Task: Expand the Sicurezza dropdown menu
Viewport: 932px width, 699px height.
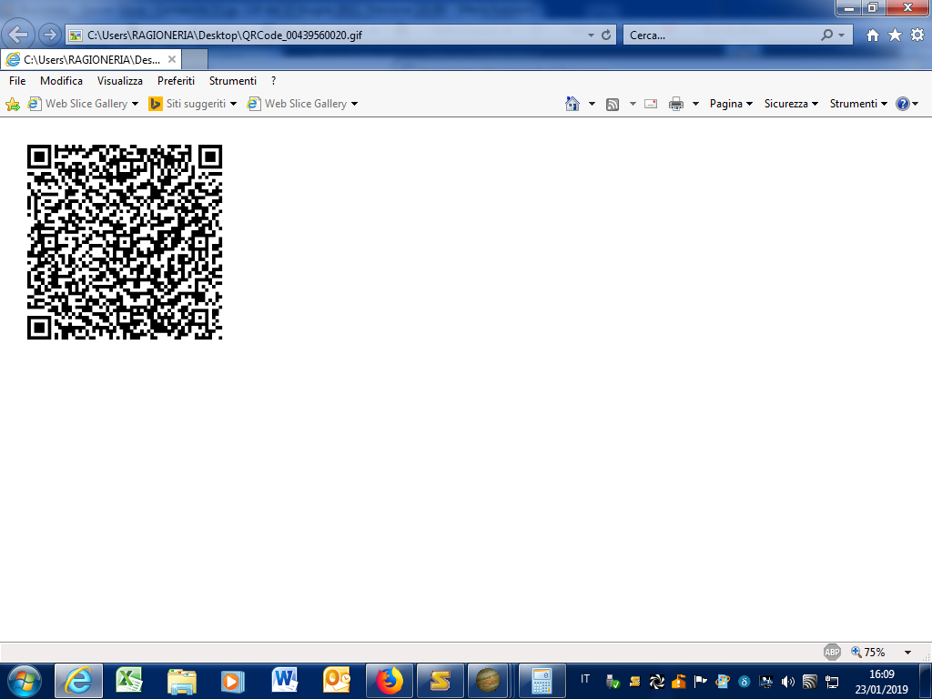Action: point(790,104)
